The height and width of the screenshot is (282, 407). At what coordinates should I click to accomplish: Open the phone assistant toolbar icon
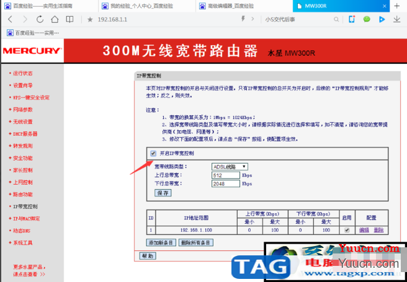click(x=352, y=19)
